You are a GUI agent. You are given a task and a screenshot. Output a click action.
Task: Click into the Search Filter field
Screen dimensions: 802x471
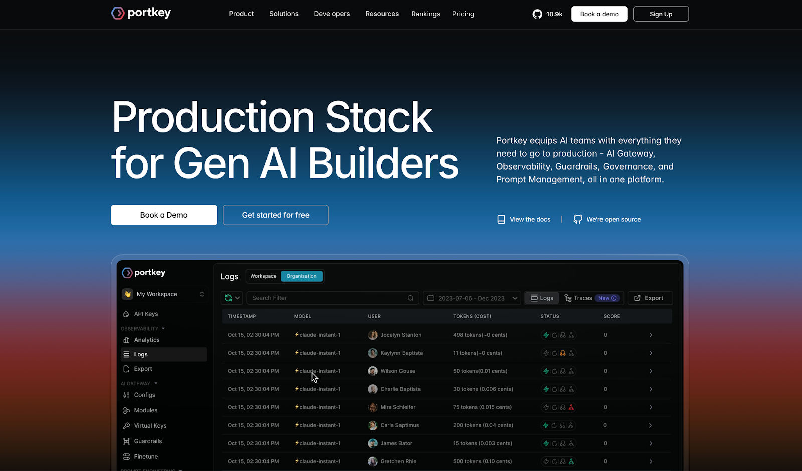click(328, 298)
